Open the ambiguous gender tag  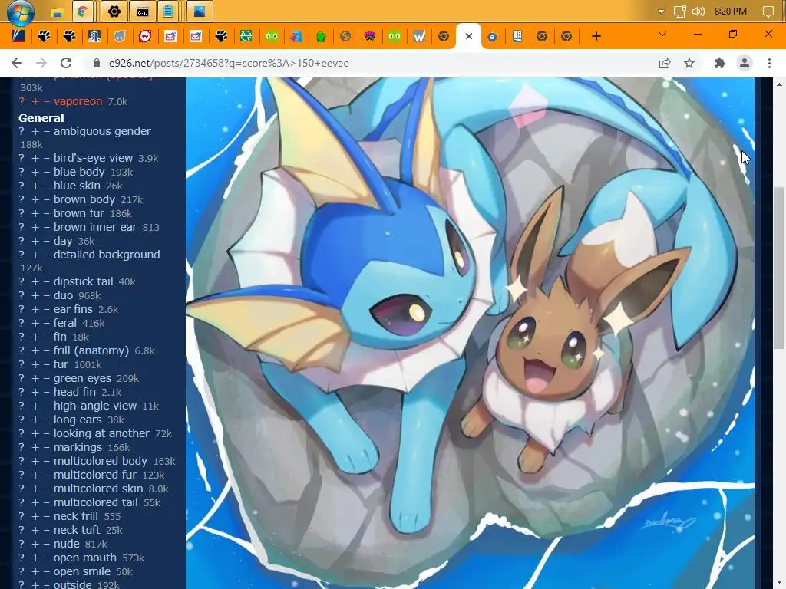click(102, 131)
